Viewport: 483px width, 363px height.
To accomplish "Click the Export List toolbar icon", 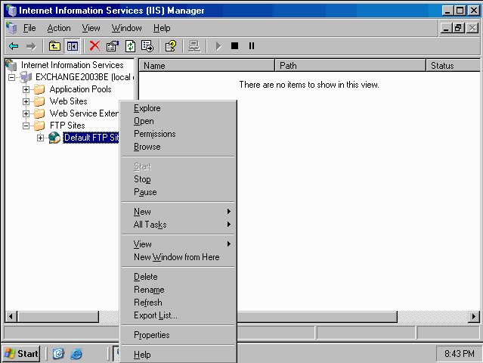I will [x=147, y=46].
